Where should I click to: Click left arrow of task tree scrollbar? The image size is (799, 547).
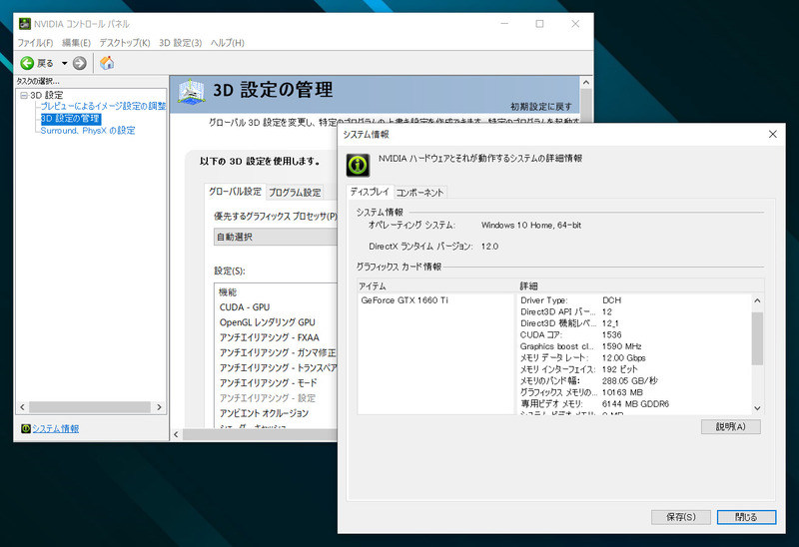tap(22, 407)
